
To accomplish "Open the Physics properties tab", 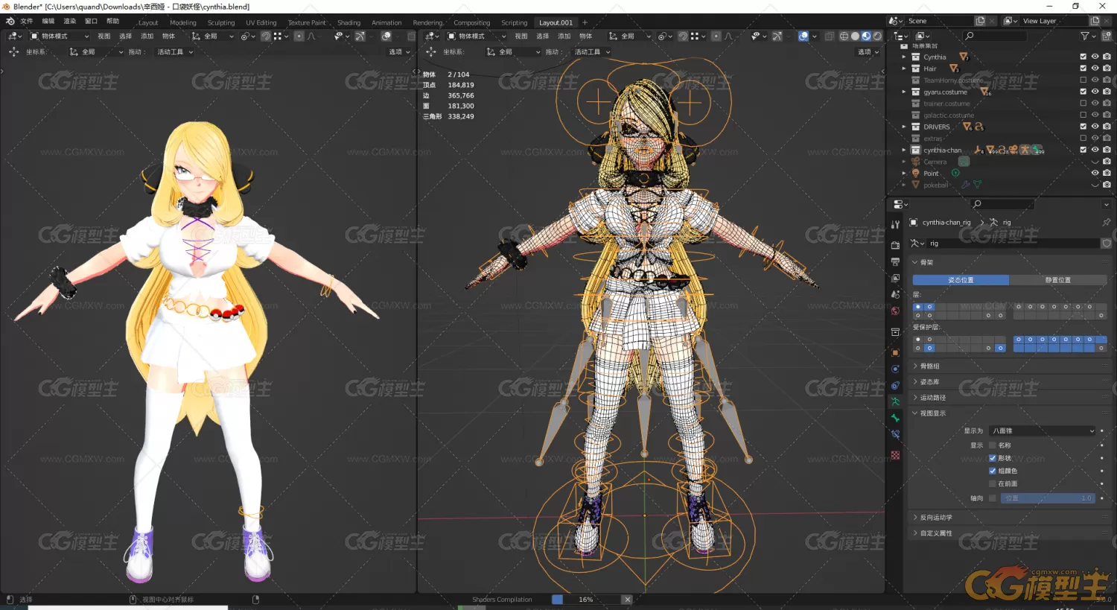I will click(895, 369).
